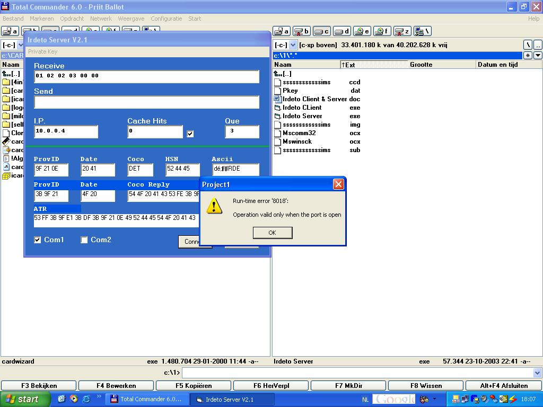The image size is (543, 407).
Task: Open the Help menu
Action: (x=533, y=19)
